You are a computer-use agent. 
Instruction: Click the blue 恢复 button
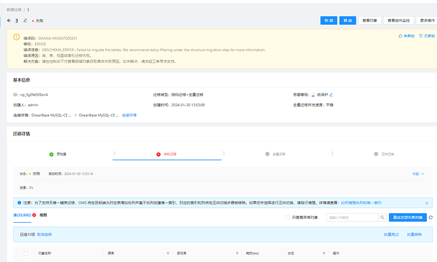tap(329, 20)
